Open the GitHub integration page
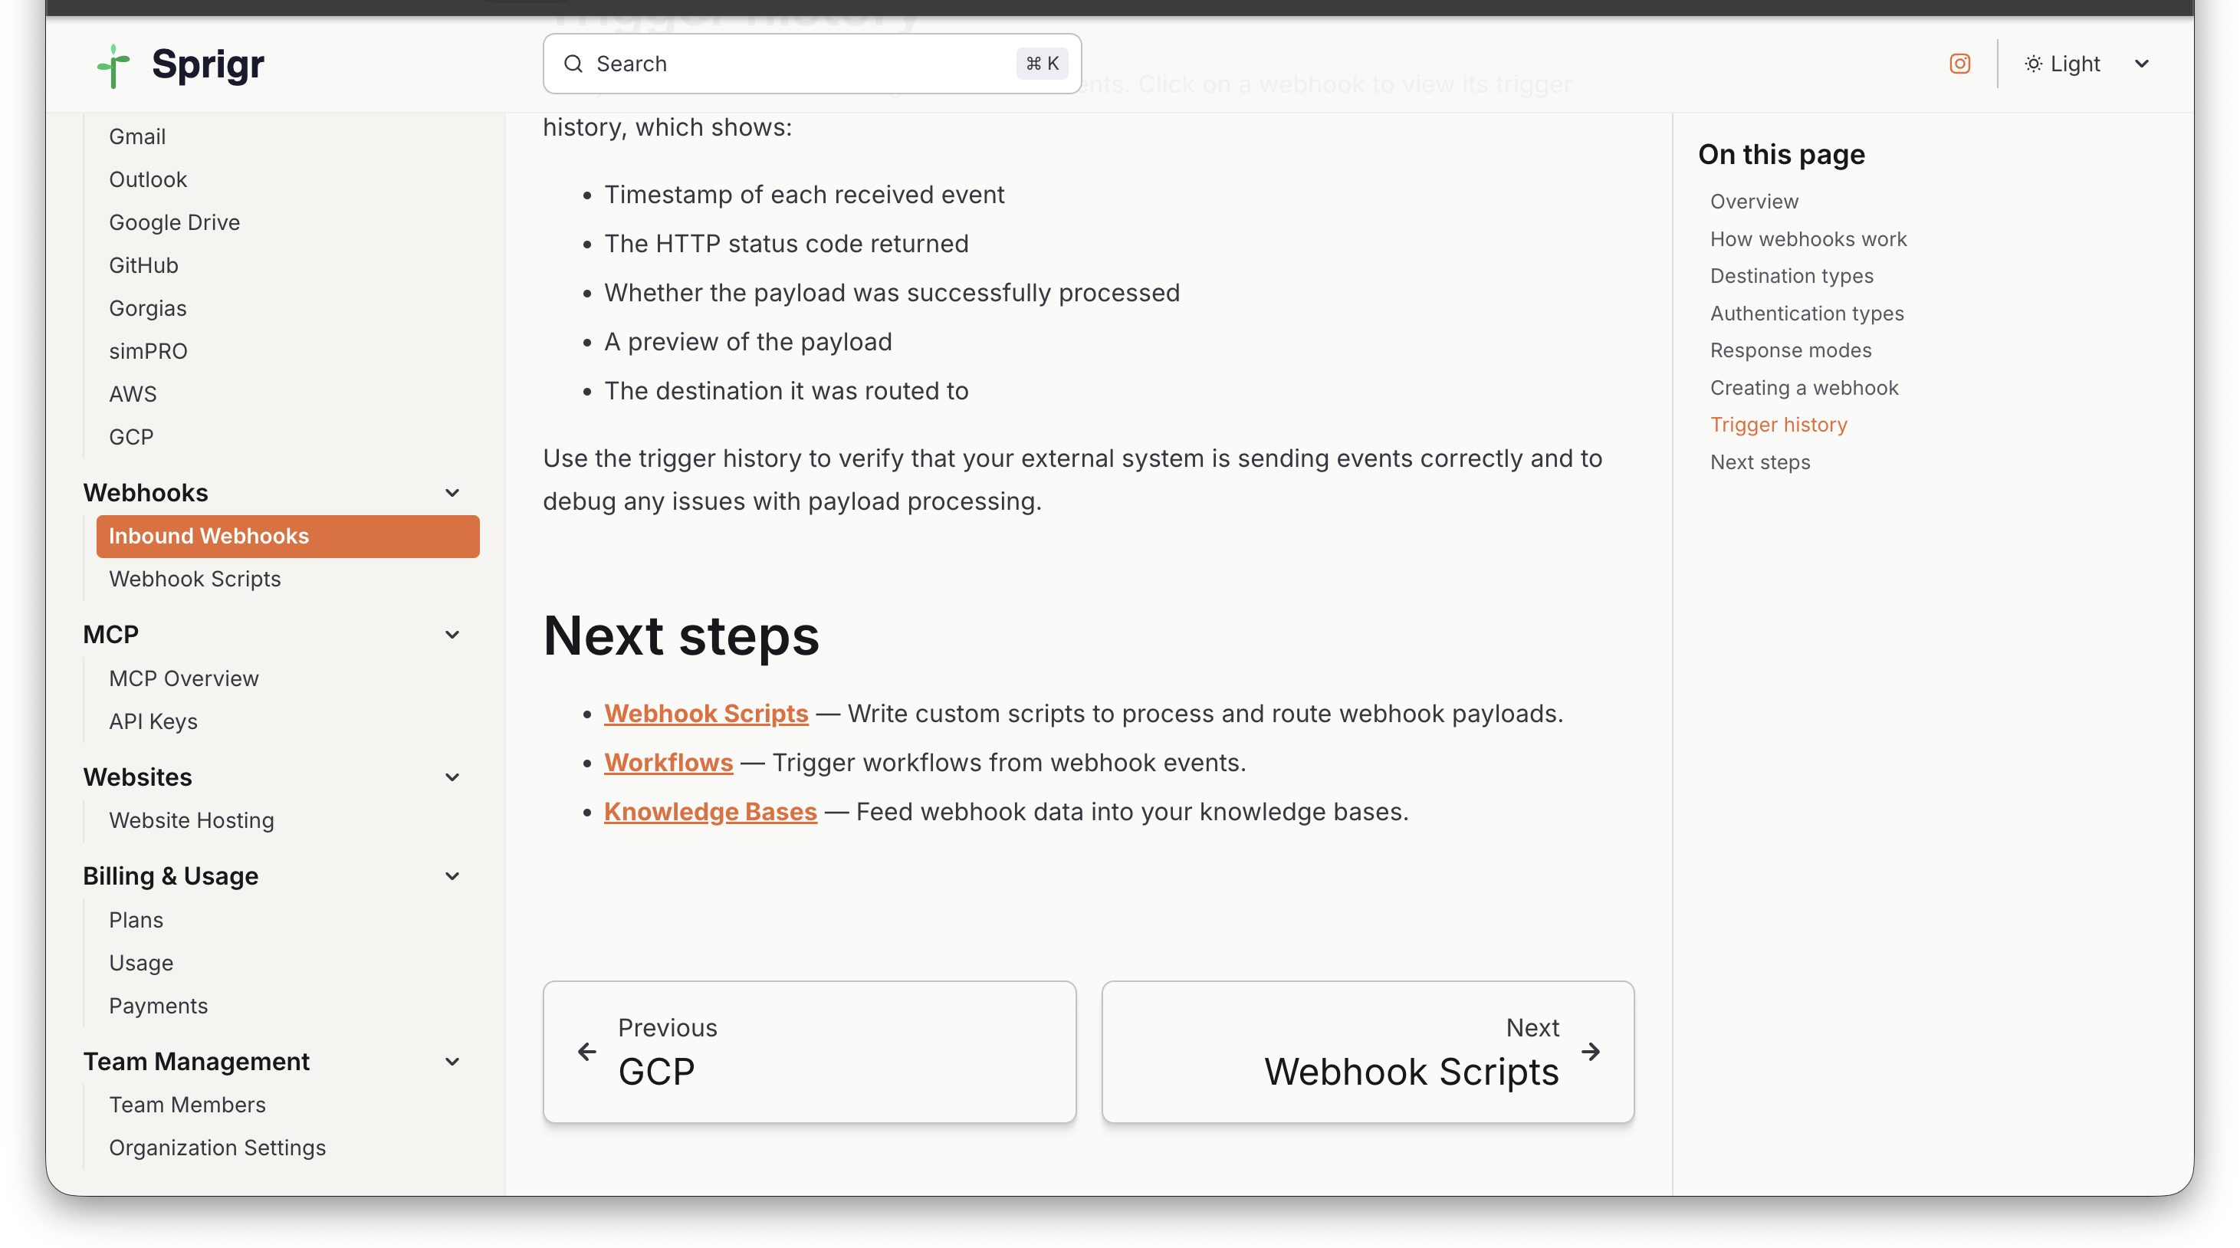The width and height of the screenshot is (2240, 1248). click(143, 265)
